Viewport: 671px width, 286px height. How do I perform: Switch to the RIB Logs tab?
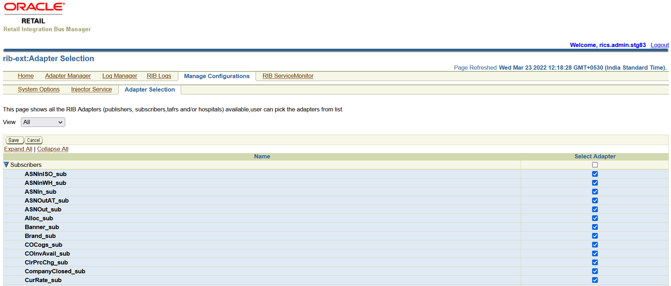click(x=159, y=76)
